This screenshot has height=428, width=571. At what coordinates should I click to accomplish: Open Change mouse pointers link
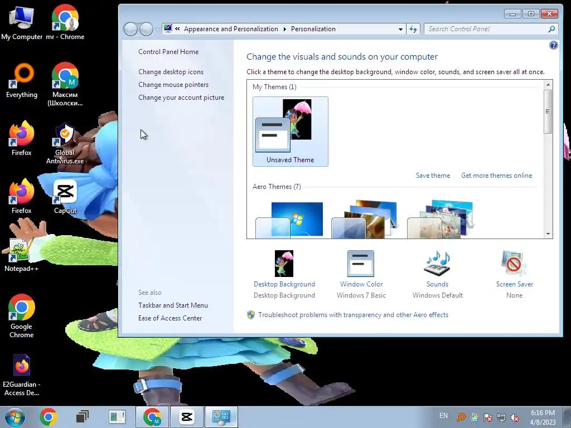coord(173,85)
